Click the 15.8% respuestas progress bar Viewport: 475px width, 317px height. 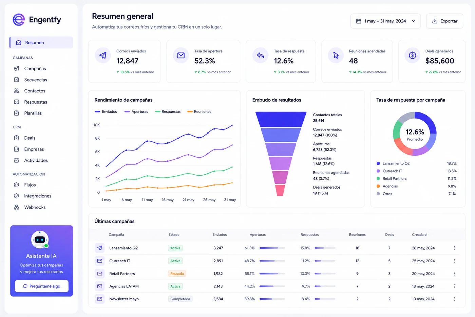[x=325, y=248]
